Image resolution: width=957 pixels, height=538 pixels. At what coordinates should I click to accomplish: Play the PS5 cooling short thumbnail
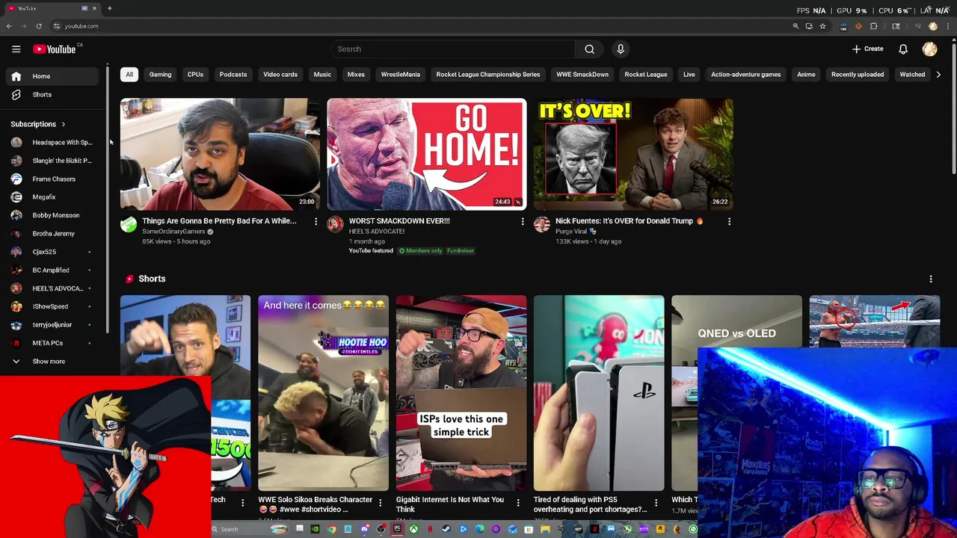pyautogui.click(x=599, y=393)
